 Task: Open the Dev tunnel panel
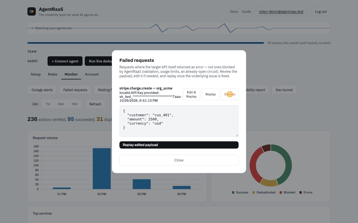click(284, 90)
